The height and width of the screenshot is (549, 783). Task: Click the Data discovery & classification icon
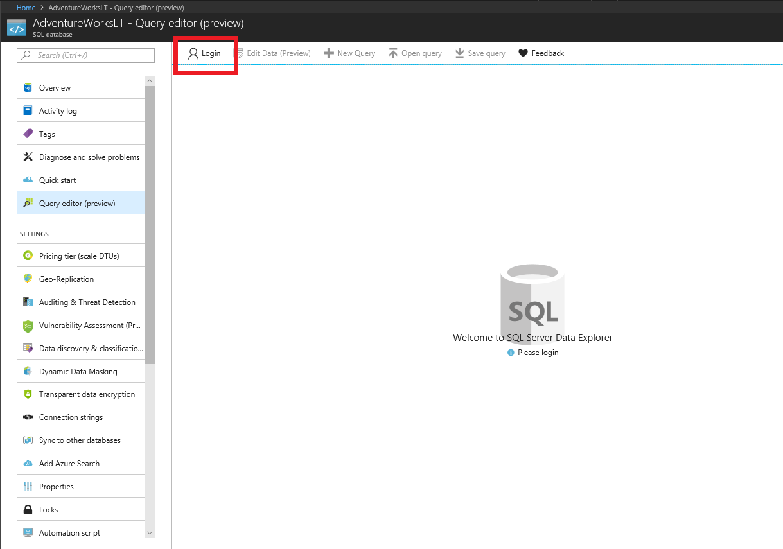pyautogui.click(x=28, y=348)
